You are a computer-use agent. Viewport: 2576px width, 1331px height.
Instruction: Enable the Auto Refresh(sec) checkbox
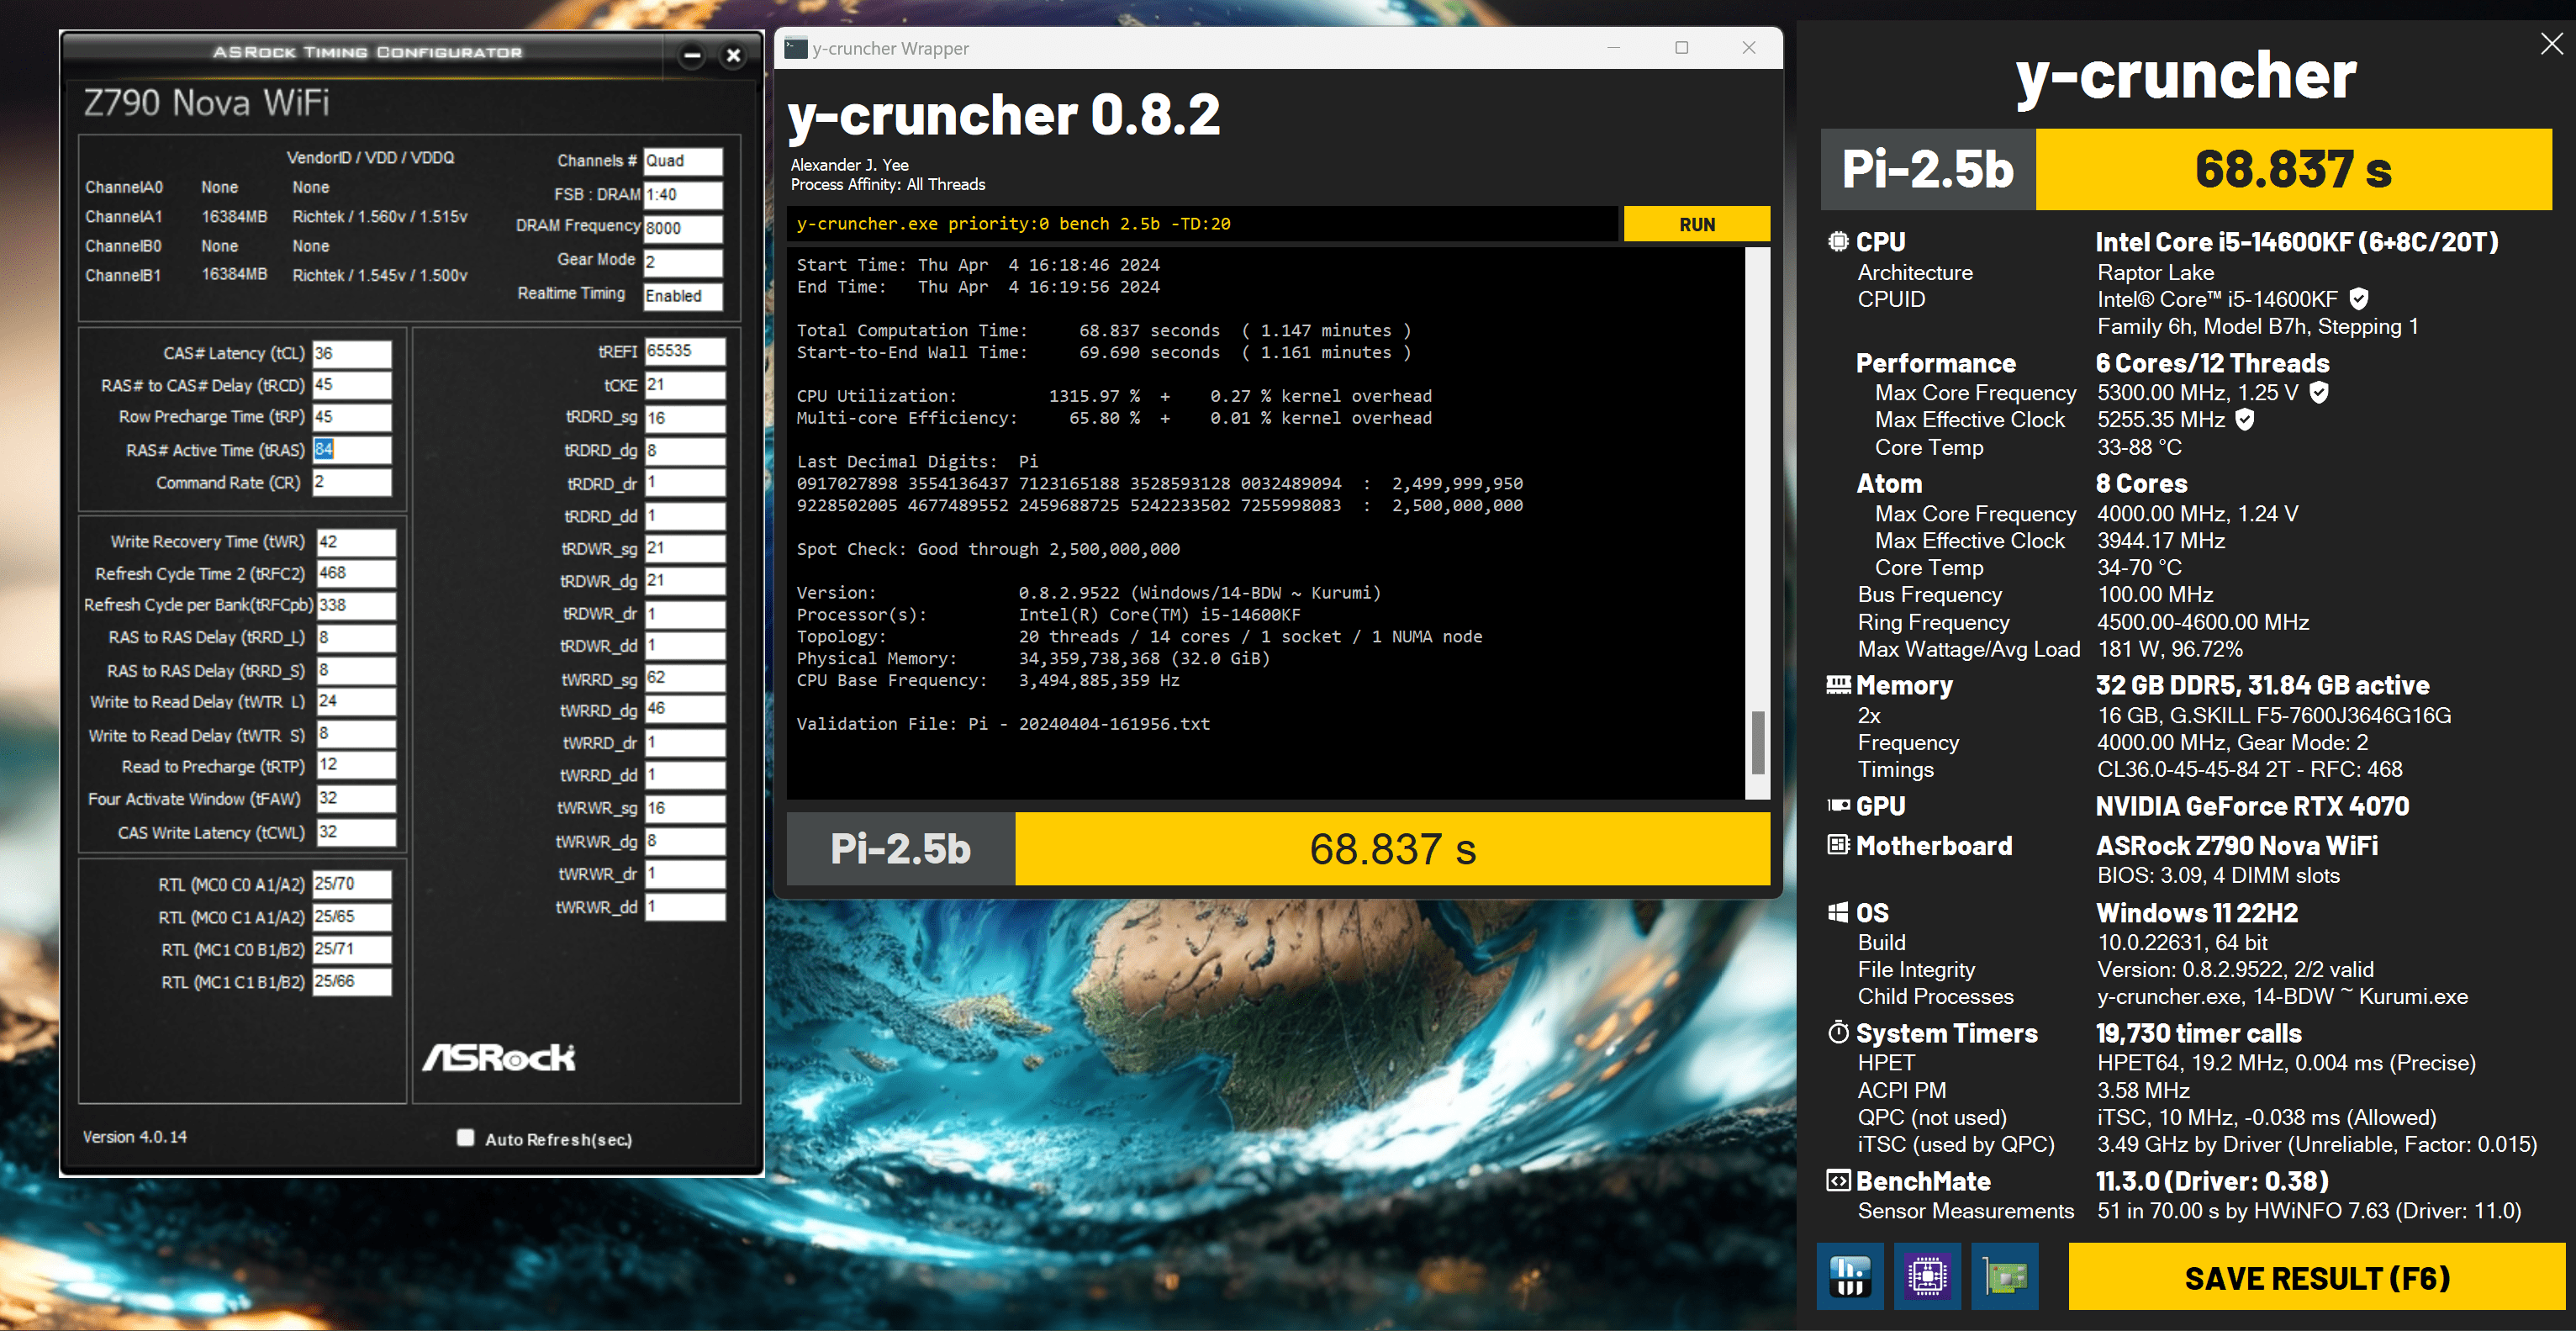click(465, 1138)
